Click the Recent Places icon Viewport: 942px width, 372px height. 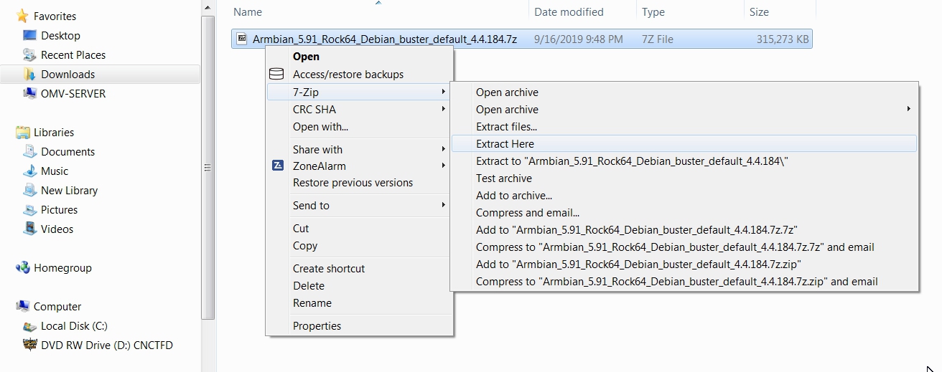29,55
